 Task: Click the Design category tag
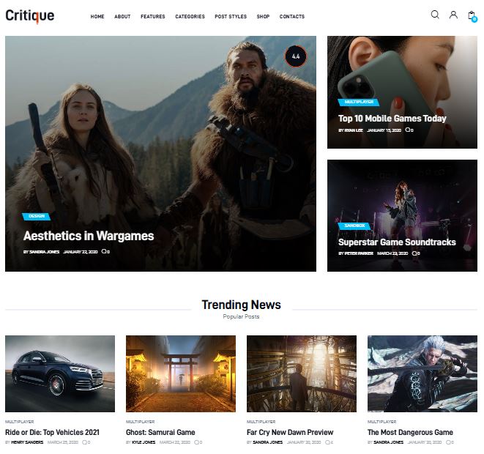click(37, 216)
